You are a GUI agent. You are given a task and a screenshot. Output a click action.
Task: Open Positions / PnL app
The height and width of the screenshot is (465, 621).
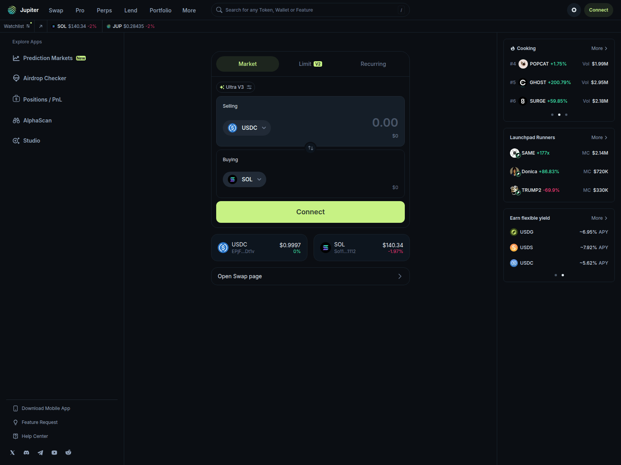coord(37,99)
